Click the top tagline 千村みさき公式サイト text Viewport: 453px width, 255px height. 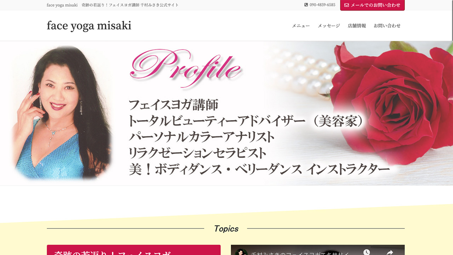pyautogui.click(x=160, y=5)
